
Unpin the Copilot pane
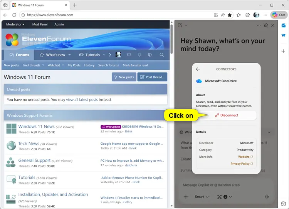(266, 25)
